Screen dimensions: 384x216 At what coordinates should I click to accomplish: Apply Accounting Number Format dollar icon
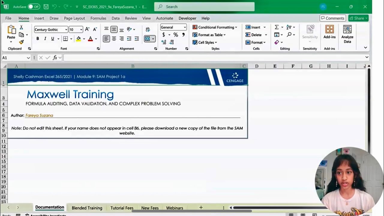pyautogui.click(x=163, y=35)
